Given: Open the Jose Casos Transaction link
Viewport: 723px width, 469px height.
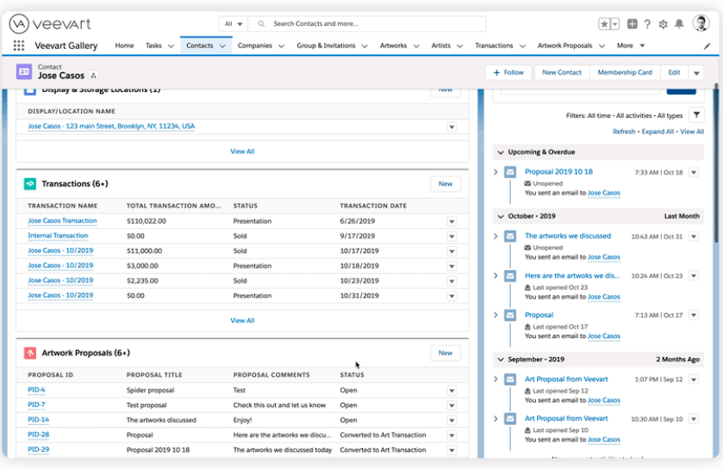Looking at the screenshot, I should pos(62,221).
